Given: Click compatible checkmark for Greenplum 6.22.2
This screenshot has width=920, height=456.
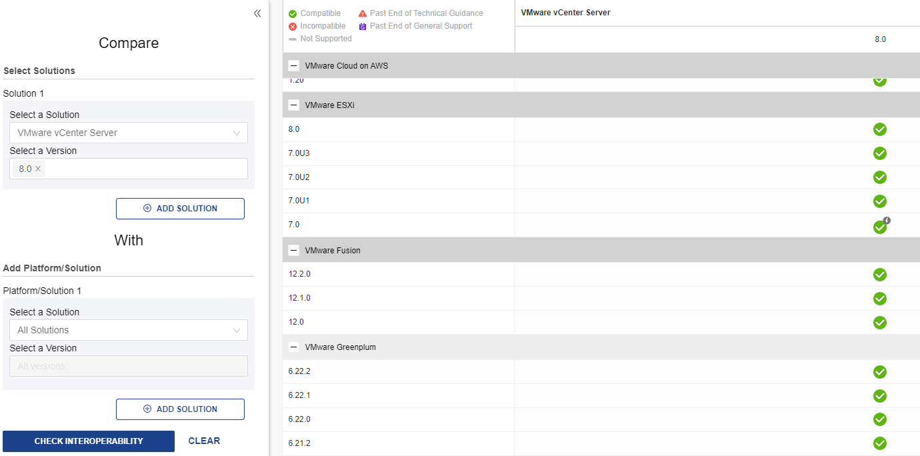Looking at the screenshot, I should pyautogui.click(x=879, y=371).
